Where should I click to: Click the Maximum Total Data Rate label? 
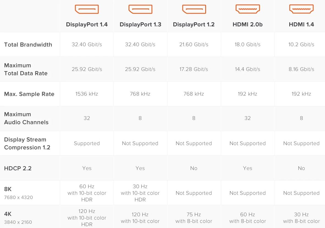(x=26, y=69)
